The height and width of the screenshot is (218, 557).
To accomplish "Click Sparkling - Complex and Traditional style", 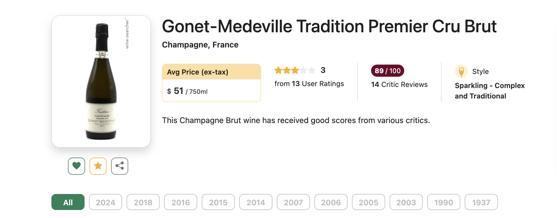I will [x=489, y=91].
